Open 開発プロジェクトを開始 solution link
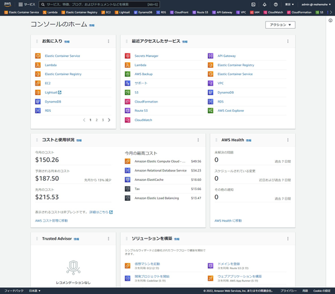Screen dimensions: 335x294 (152, 277)
